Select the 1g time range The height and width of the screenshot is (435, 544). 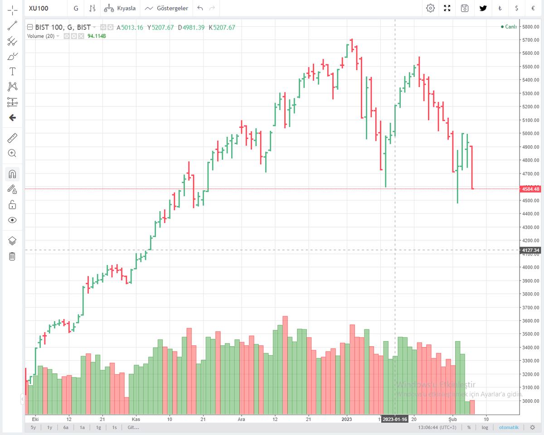tap(98, 427)
